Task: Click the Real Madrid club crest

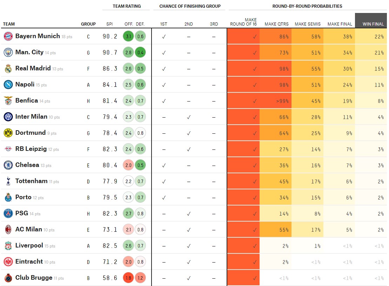Action: pos(8,69)
